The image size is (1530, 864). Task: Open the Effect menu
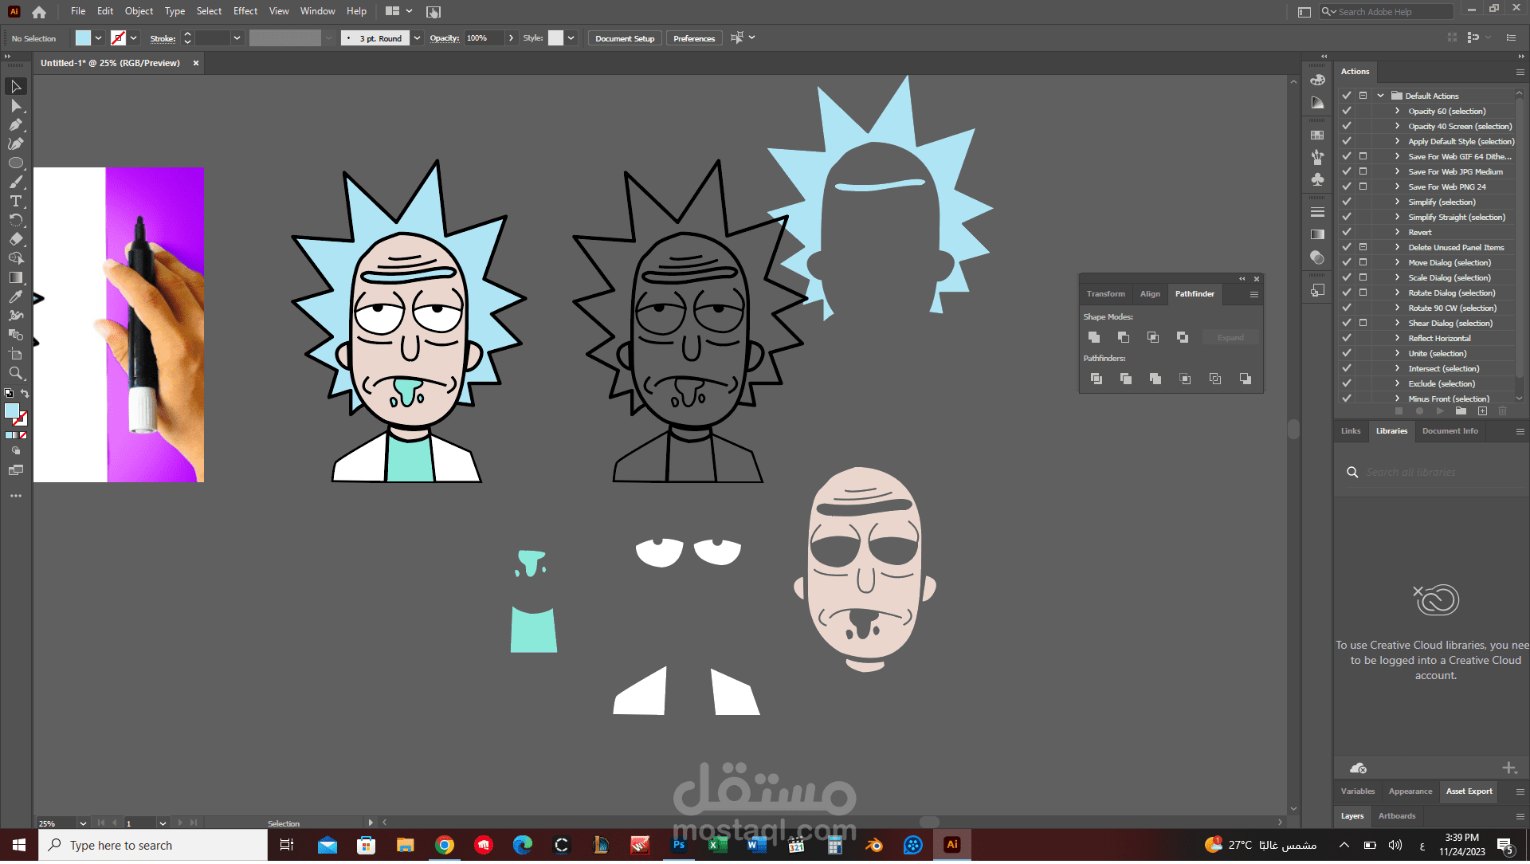click(245, 11)
